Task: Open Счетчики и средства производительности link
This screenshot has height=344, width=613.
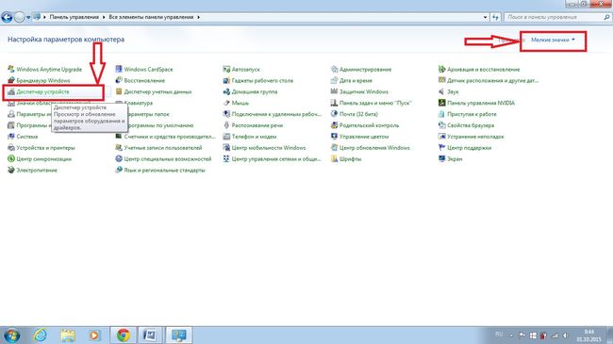Action: [170, 137]
